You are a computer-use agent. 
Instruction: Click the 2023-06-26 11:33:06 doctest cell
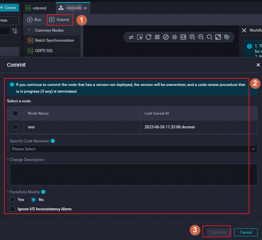click(x=199, y=127)
